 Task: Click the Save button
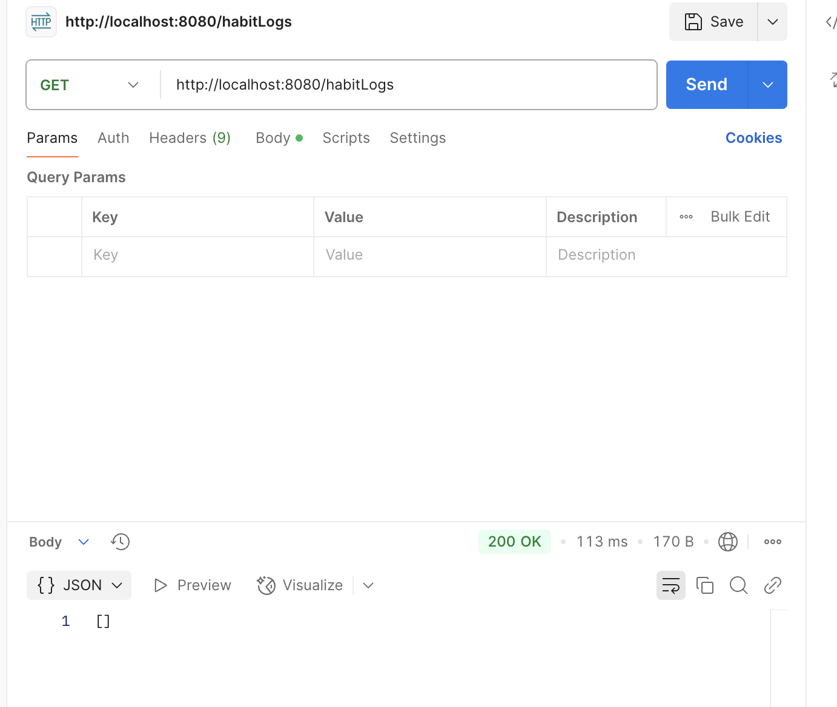point(713,22)
